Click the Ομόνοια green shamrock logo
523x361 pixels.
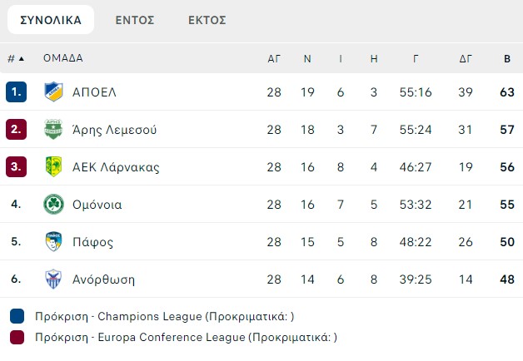(53, 204)
